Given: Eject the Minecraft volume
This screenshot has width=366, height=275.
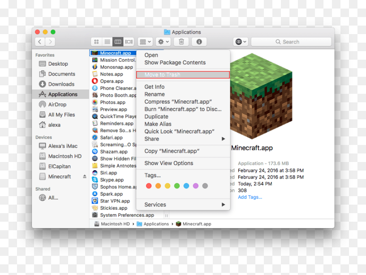Looking at the screenshot, I should click(x=85, y=177).
